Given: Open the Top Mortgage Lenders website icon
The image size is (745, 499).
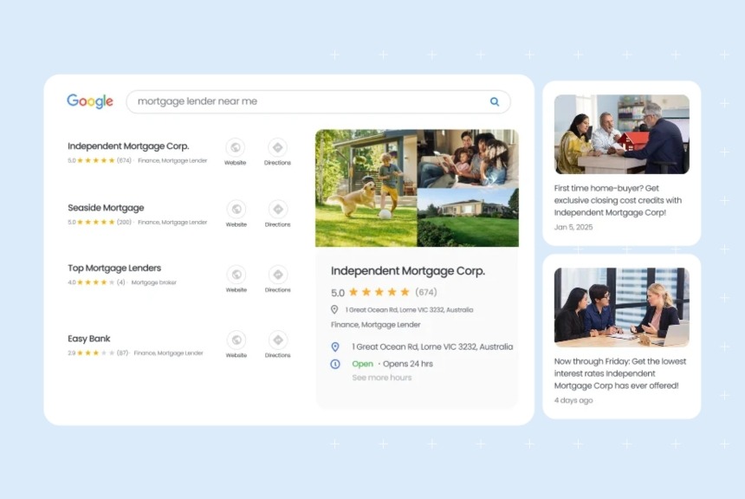Looking at the screenshot, I should (236, 275).
